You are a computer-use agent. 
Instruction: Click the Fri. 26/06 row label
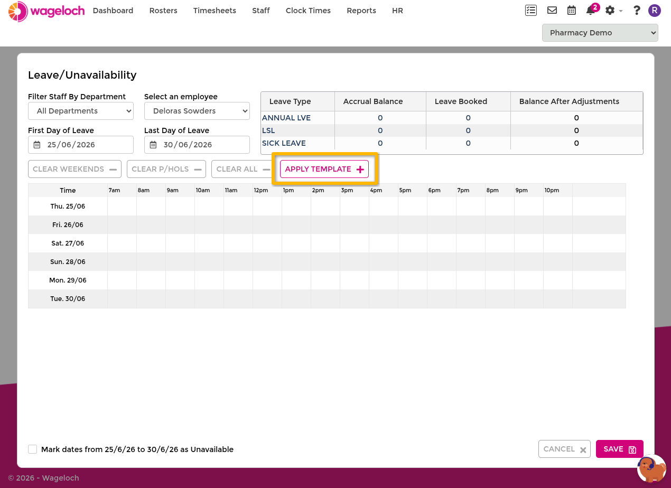(x=68, y=225)
